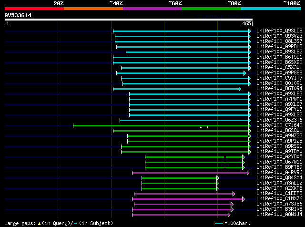Click the white AV533614 query sequence bar

129,20
